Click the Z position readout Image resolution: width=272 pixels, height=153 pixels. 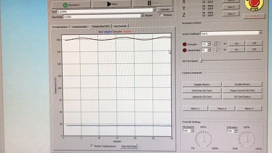click(204, 14)
